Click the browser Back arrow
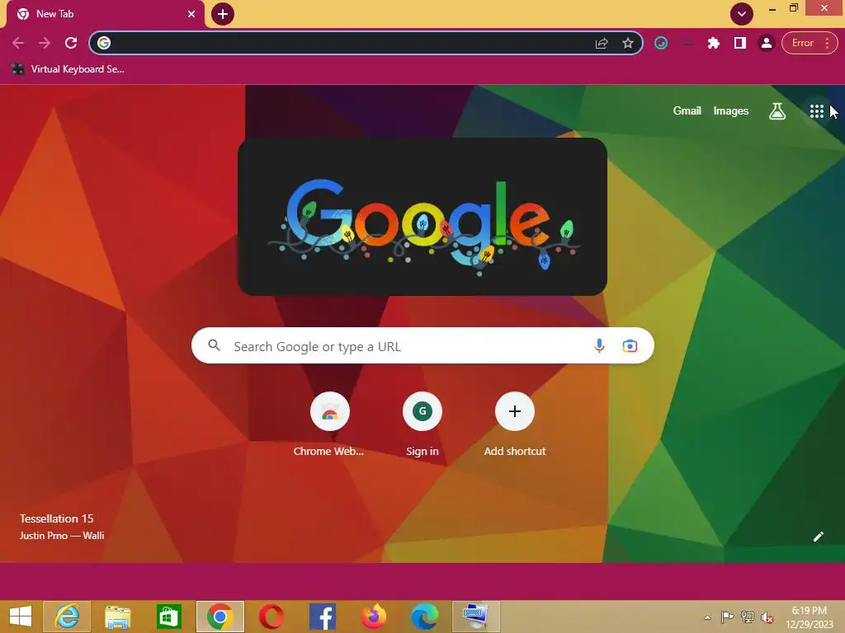This screenshot has height=633, width=845. coord(18,43)
